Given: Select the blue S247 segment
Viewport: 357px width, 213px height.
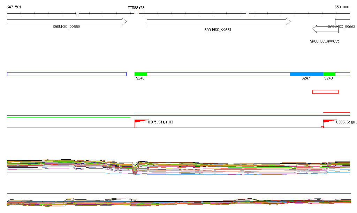Looking at the screenshot, I should (x=306, y=74).
